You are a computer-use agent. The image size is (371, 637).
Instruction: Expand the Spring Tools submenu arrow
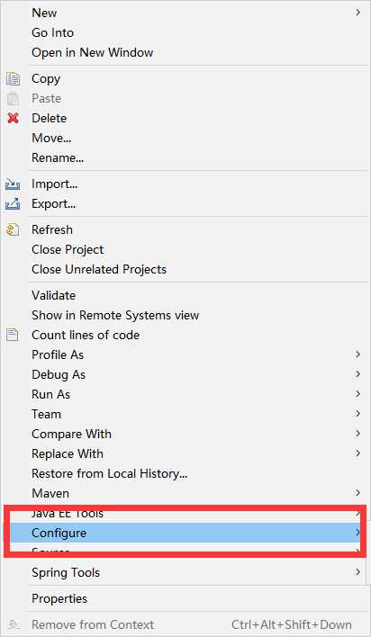point(357,572)
